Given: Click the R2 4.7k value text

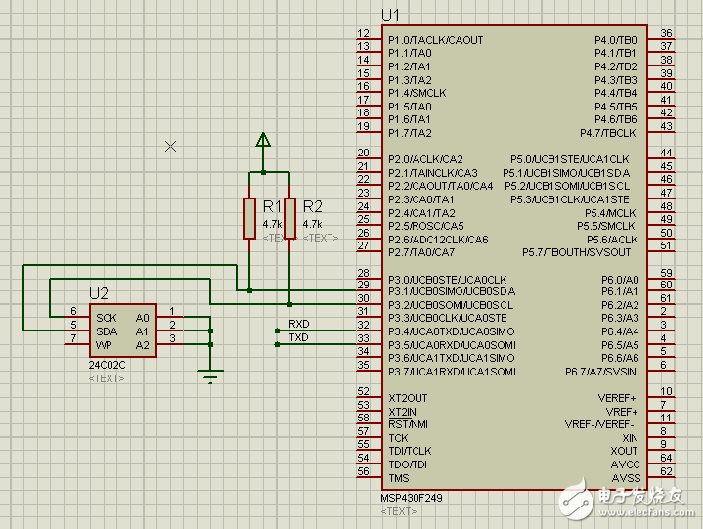Looking at the screenshot, I should pos(312,224).
